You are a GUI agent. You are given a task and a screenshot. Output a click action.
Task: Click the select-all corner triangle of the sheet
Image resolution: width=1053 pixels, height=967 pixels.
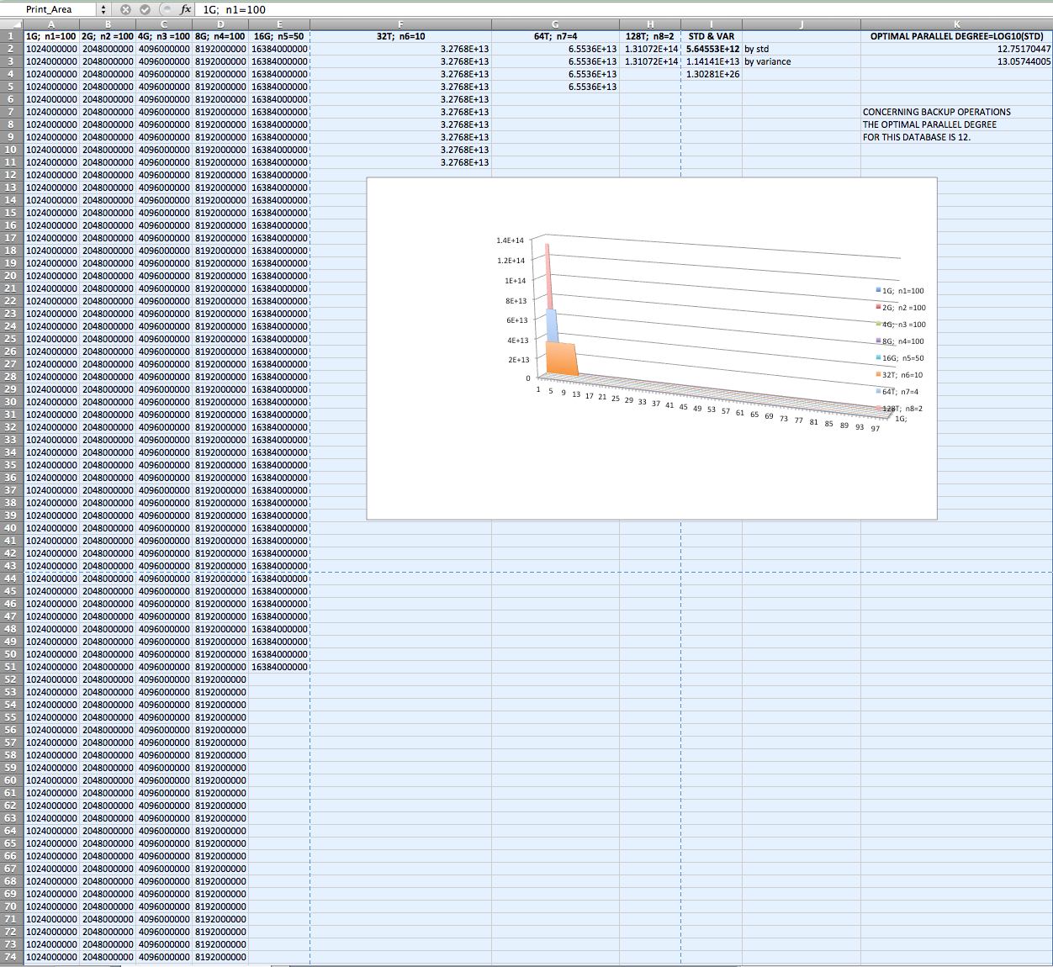(12, 24)
